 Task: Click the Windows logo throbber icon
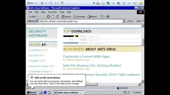tap(141, 12)
